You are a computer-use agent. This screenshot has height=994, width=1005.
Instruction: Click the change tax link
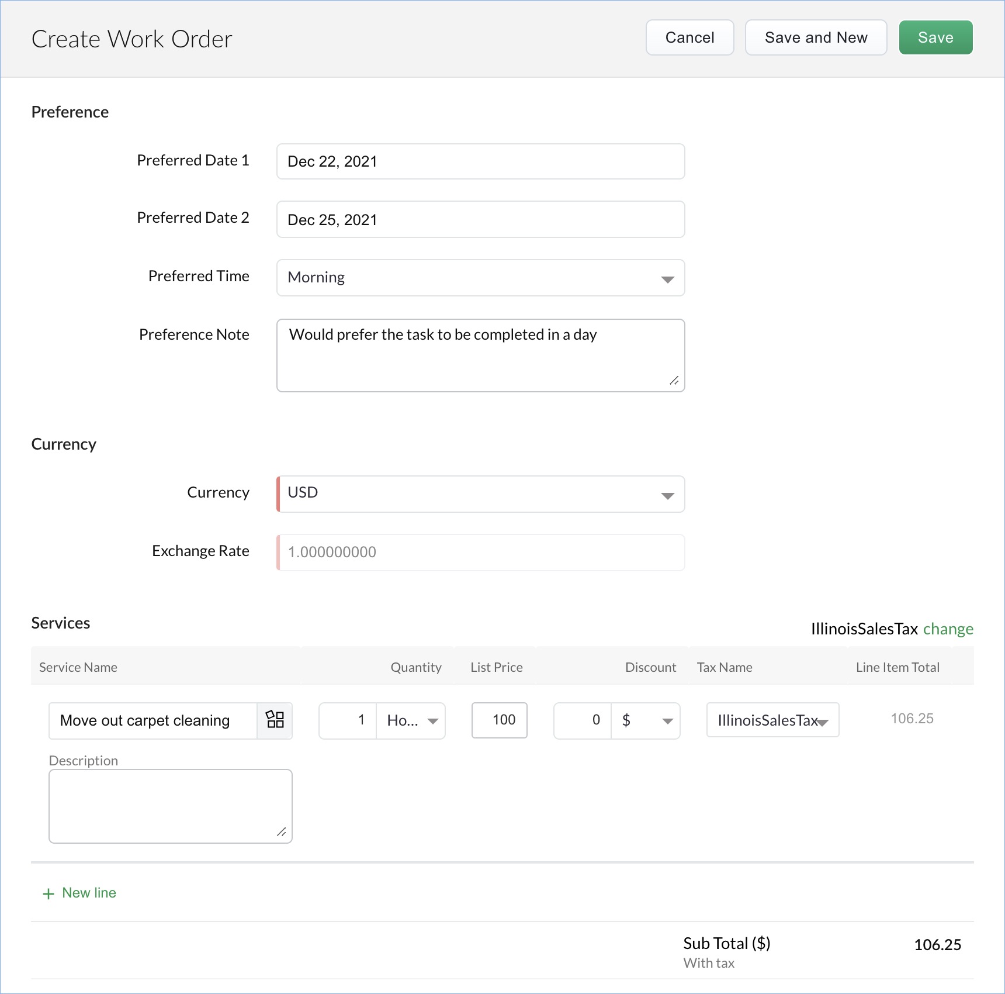click(x=948, y=629)
